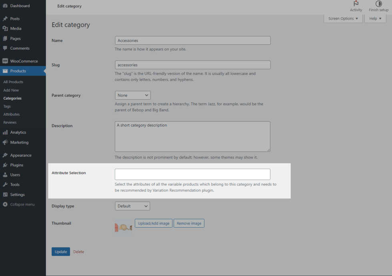Open the Categories submenu link
The width and height of the screenshot is (392, 276).
[12, 98]
